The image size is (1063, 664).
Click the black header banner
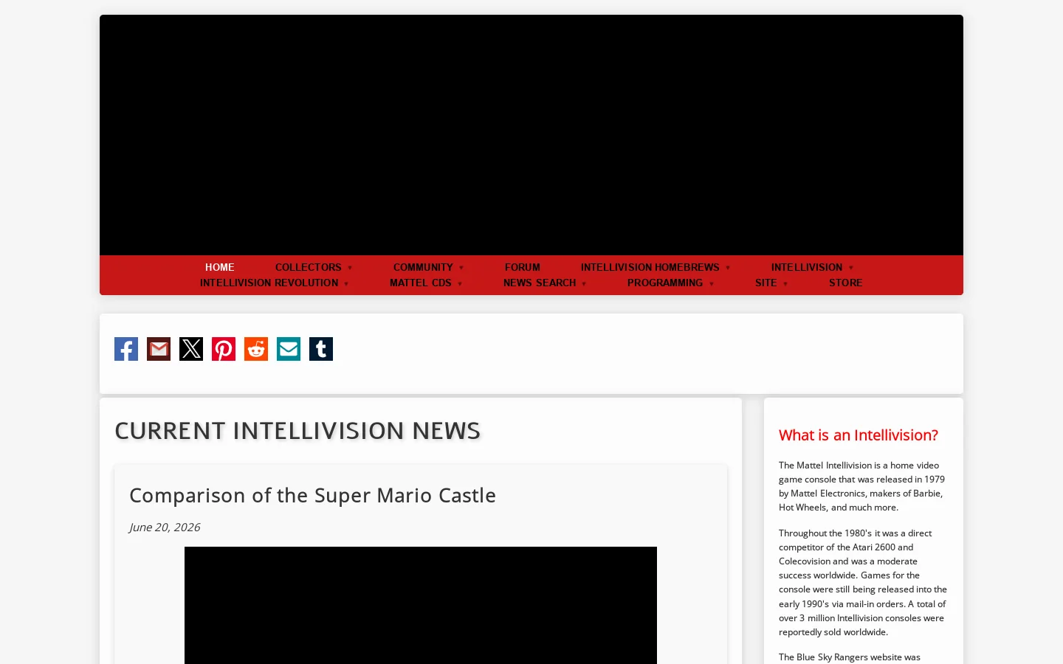pyautogui.click(x=531, y=135)
